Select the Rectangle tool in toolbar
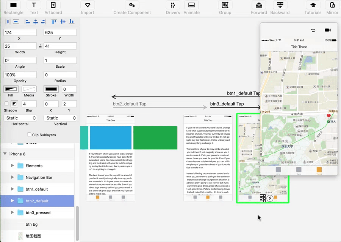341x242 pixels. 13,5
